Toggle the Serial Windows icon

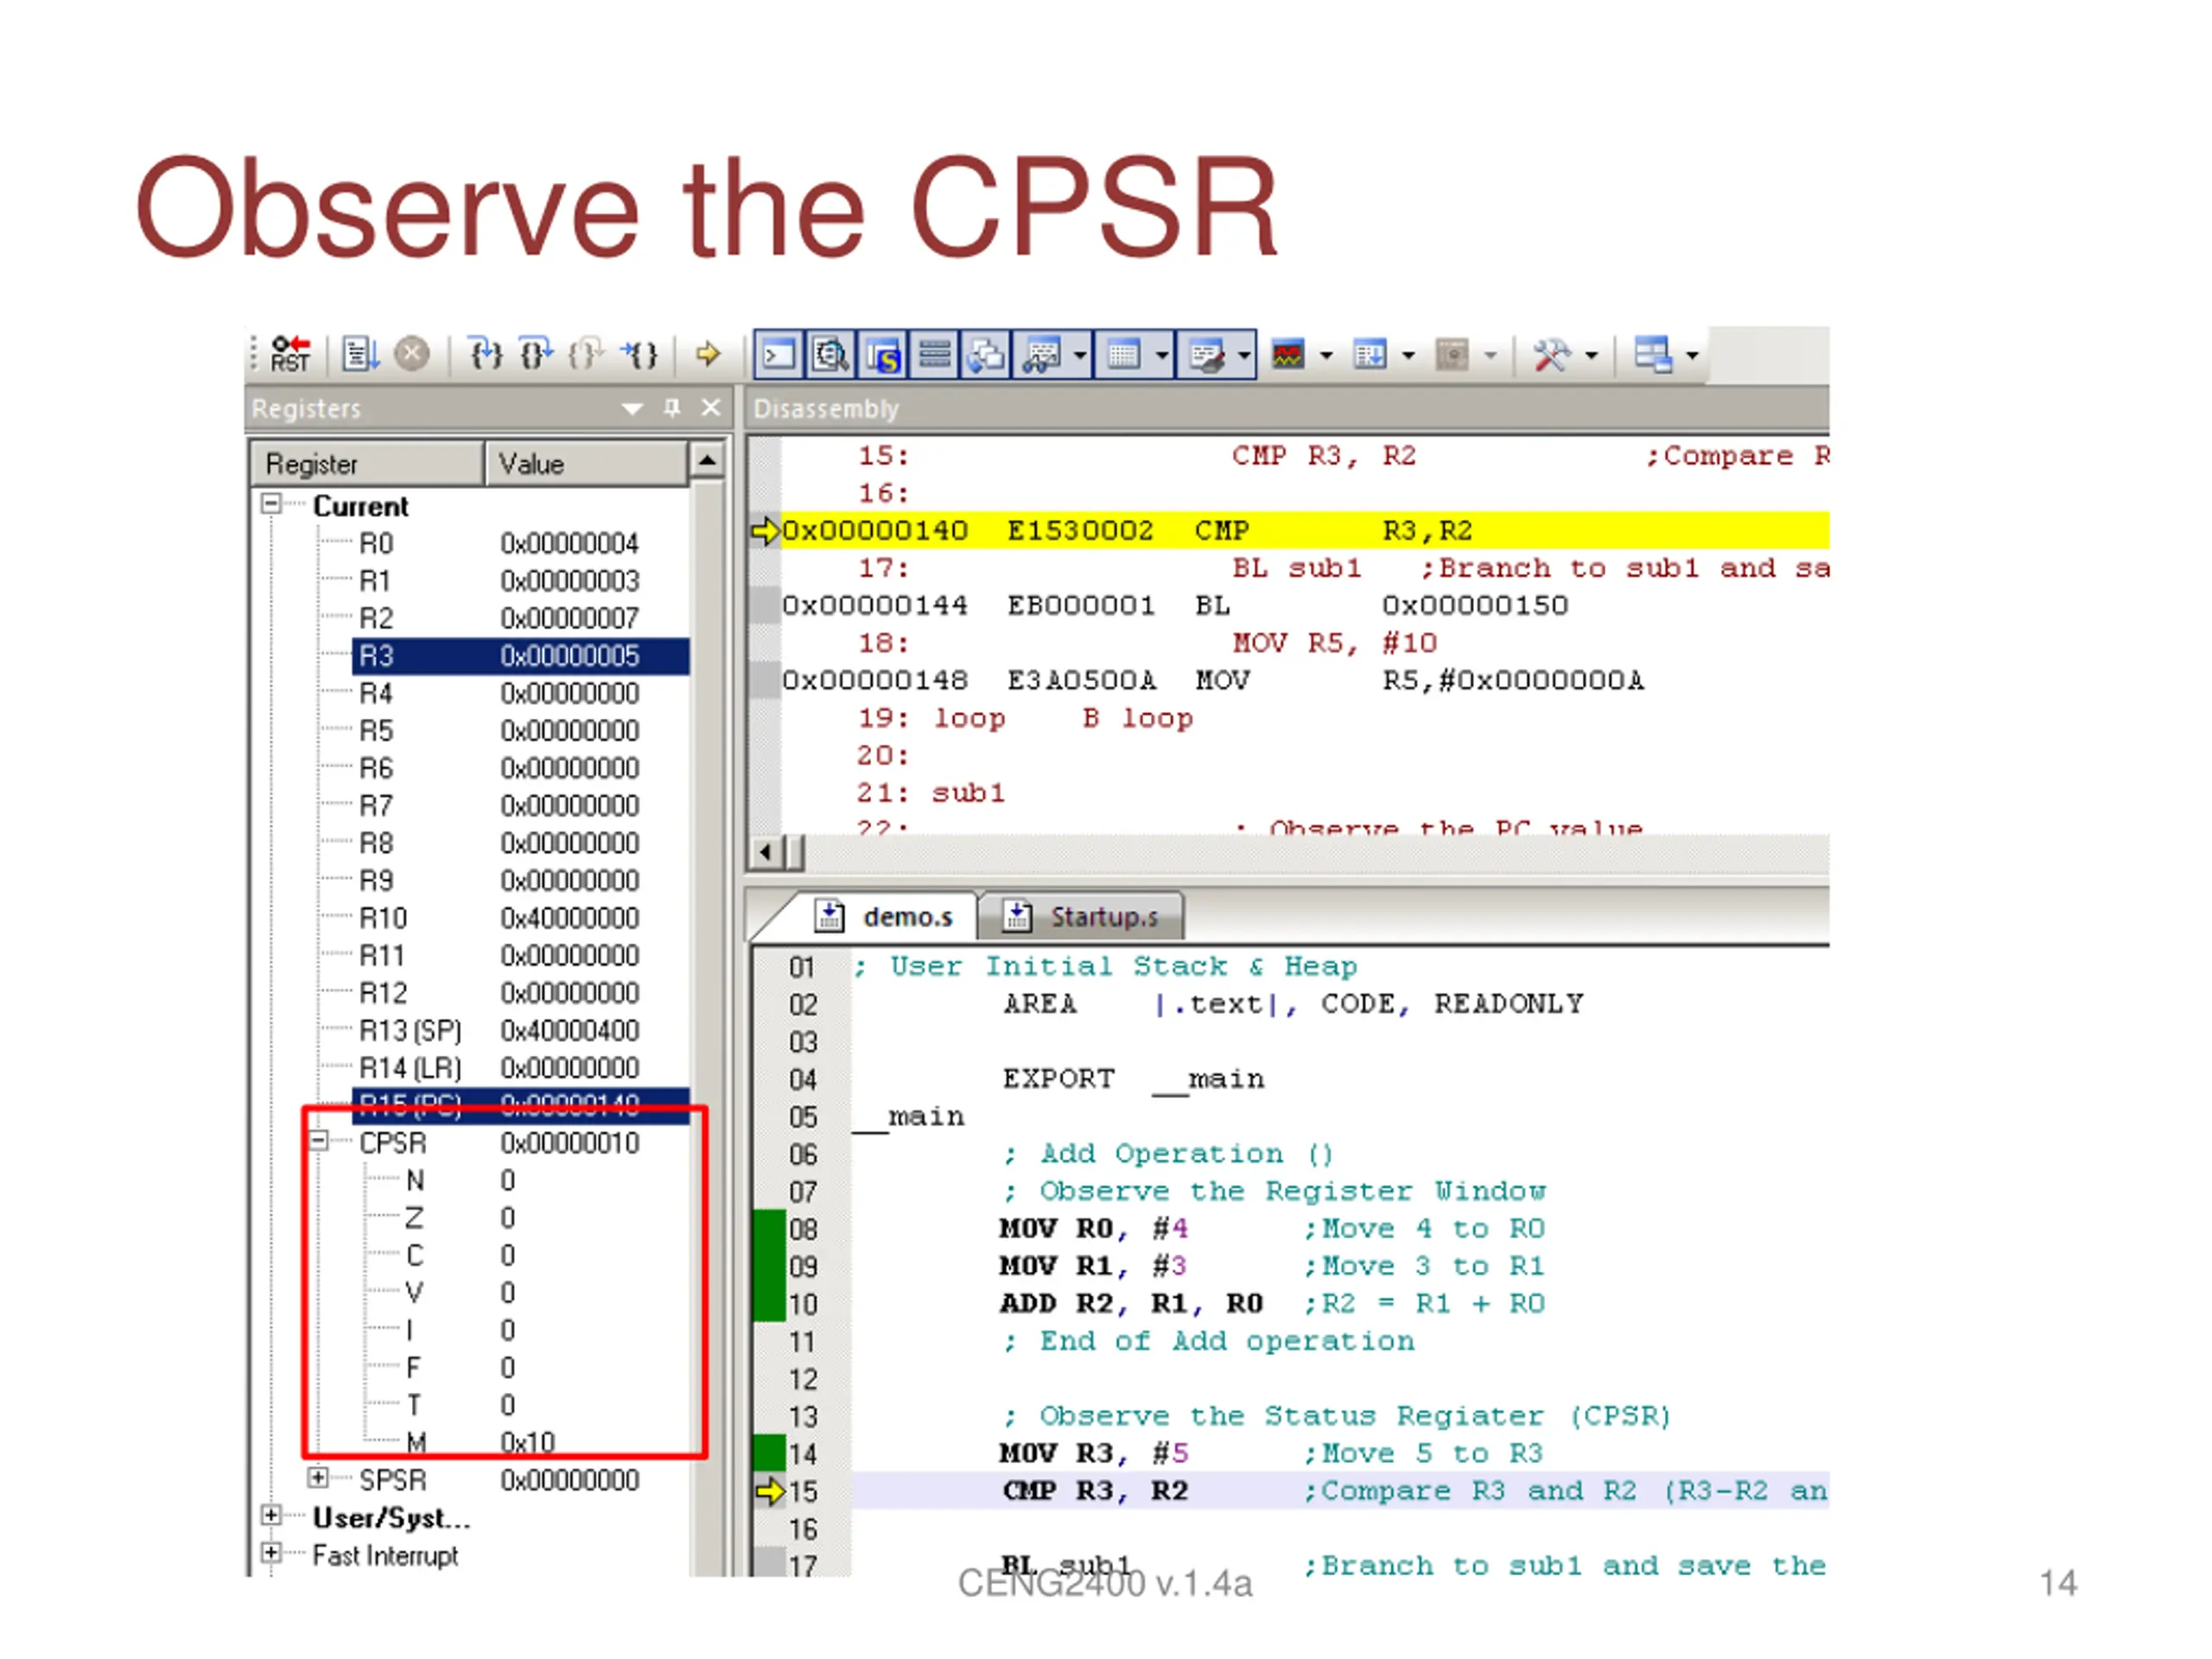(1206, 355)
